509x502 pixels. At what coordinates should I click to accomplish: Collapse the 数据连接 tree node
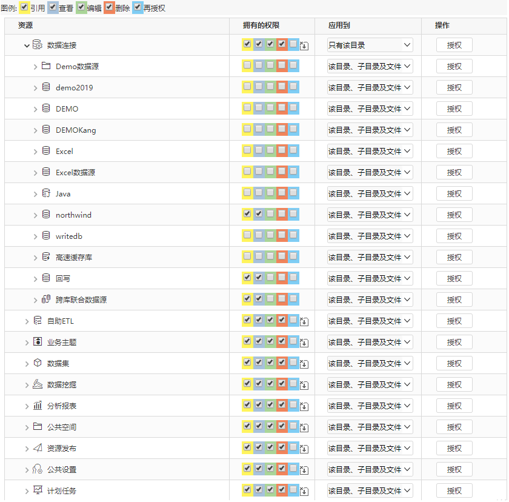[x=27, y=45]
